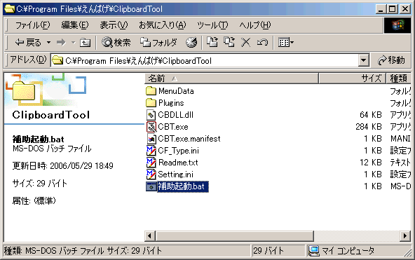415x260 pixels.
Task: Select the Readme.txt file icon
Action: coord(151,163)
